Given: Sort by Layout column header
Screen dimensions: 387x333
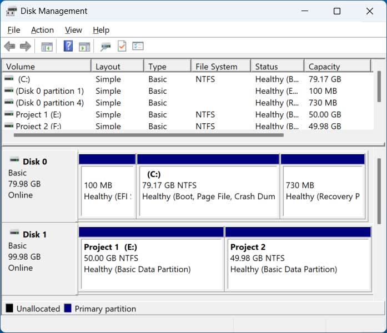Looking at the screenshot, I should coord(117,67).
